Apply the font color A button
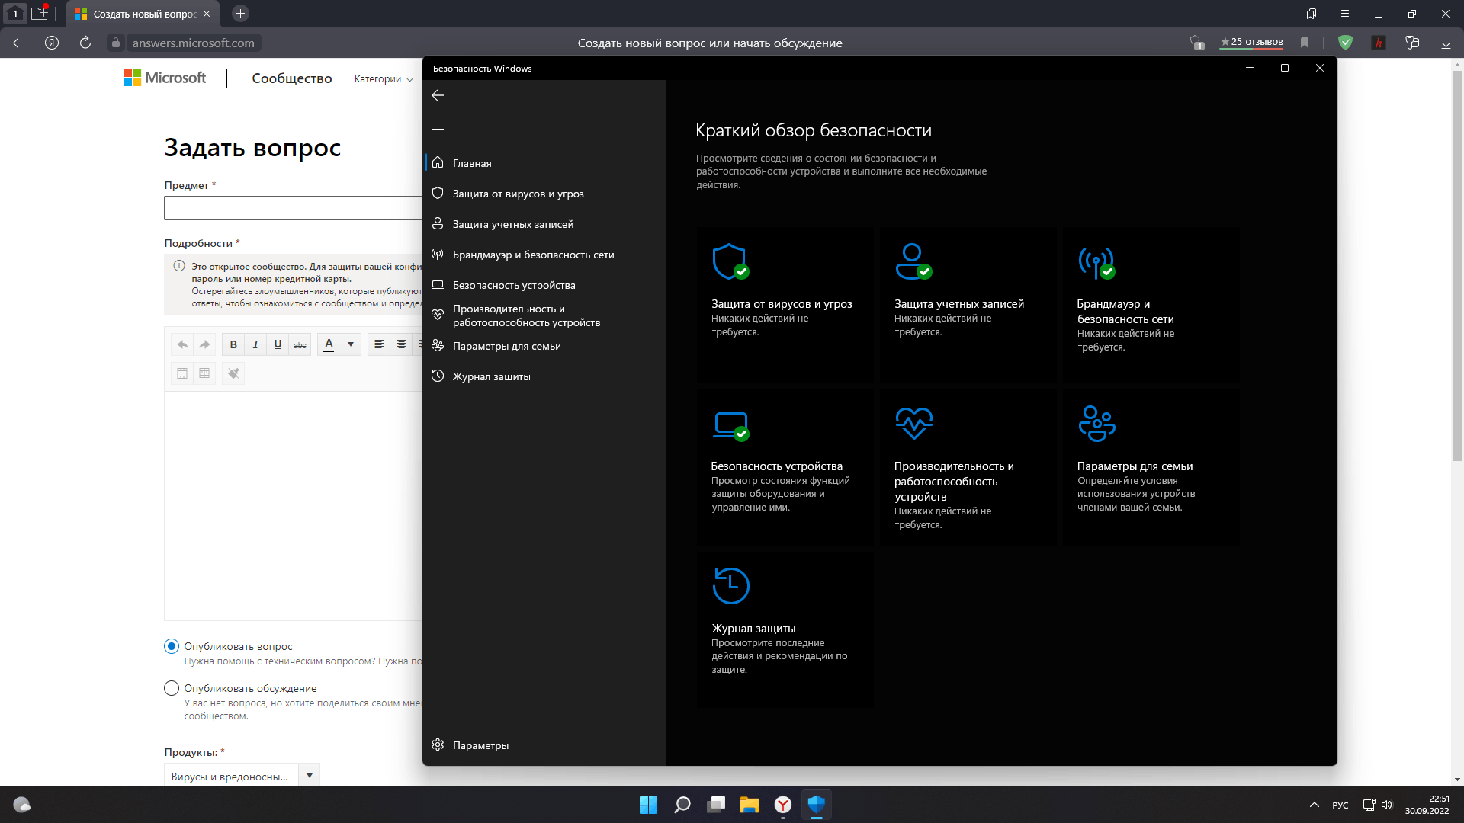Image resolution: width=1464 pixels, height=823 pixels. pyautogui.click(x=329, y=344)
